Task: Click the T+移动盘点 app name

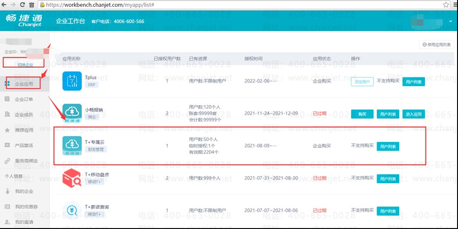Action: pos(97,174)
